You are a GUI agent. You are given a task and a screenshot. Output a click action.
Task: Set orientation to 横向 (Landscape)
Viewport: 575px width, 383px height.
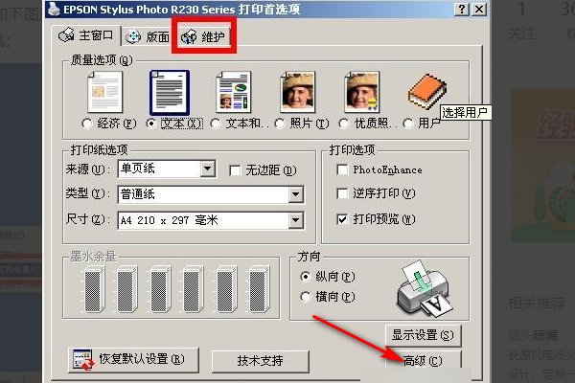(x=306, y=297)
